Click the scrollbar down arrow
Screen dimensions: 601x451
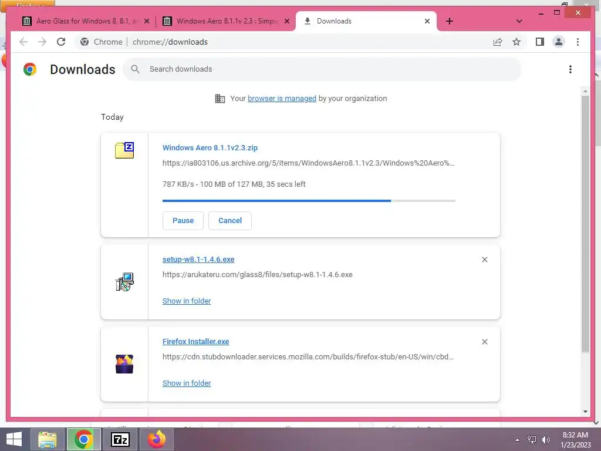pos(585,412)
